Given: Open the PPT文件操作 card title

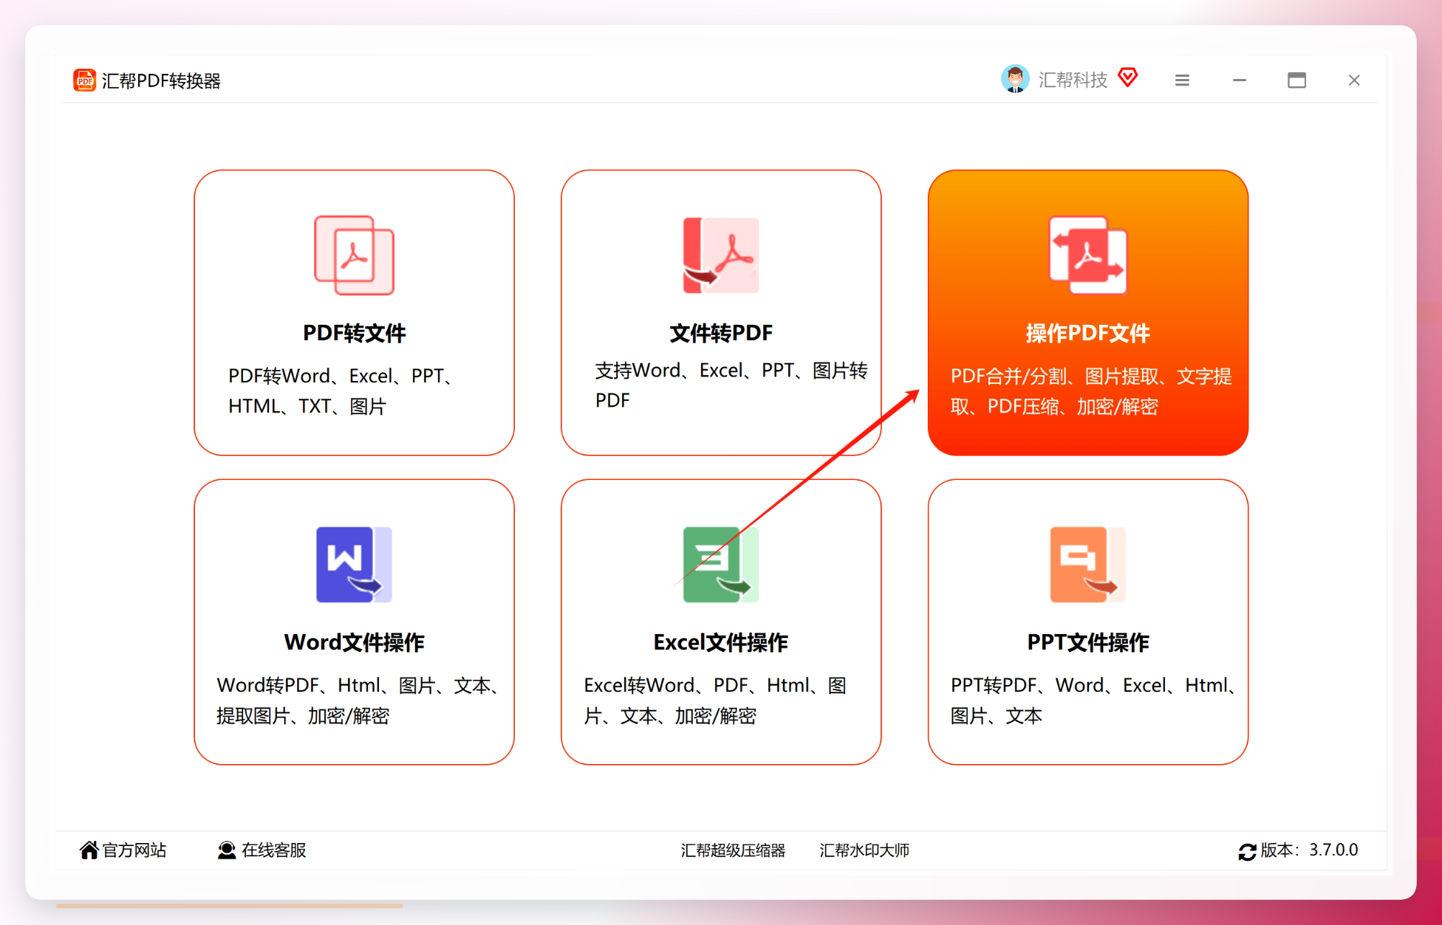Looking at the screenshot, I should pyautogui.click(x=1087, y=642).
